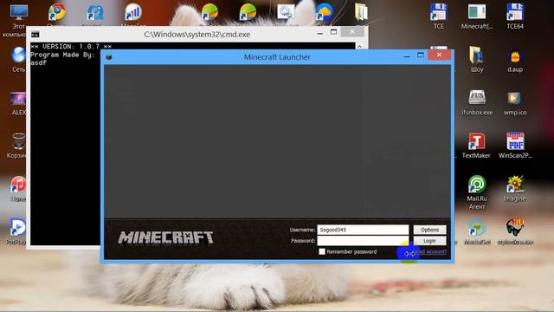Viewport: 554px width, 312px height.
Task: Minimize the cmd.exe window
Action: [319, 33]
